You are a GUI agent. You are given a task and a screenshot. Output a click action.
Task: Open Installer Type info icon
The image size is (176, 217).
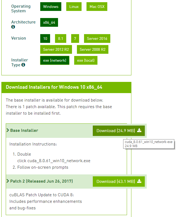23,65
